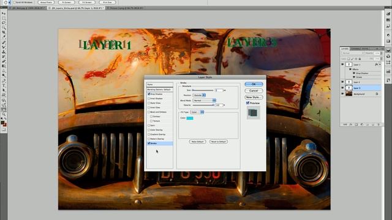Open Layers panel blend mode dropdown
The height and width of the screenshot is (220, 392).
(353, 53)
